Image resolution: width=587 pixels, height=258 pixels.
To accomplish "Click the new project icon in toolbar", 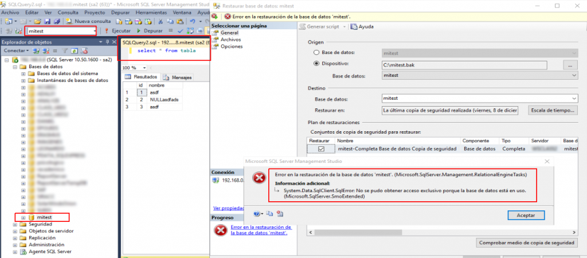I will click(x=9, y=21).
